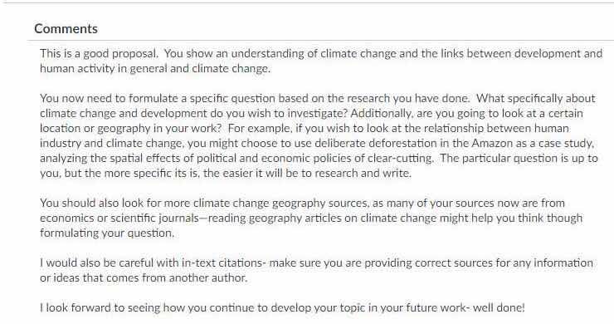Click the line "you, but the more specific its is"

tap(226, 173)
